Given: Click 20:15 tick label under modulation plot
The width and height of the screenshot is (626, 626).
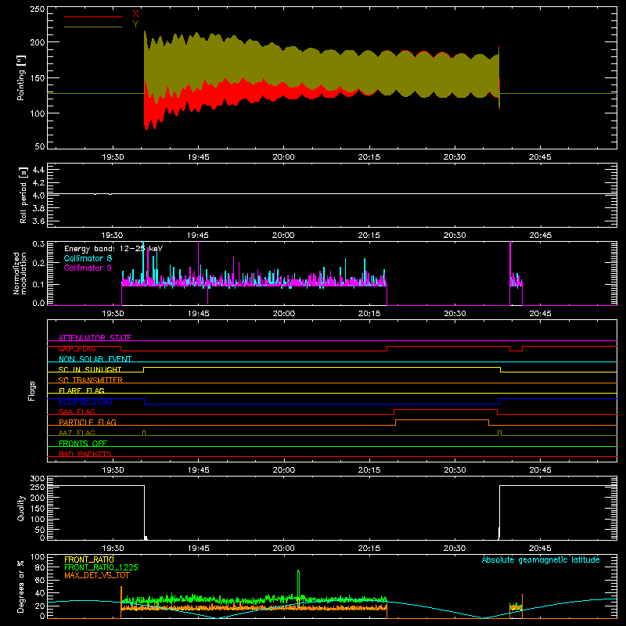Looking at the screenshot, I should pos(369,314).
